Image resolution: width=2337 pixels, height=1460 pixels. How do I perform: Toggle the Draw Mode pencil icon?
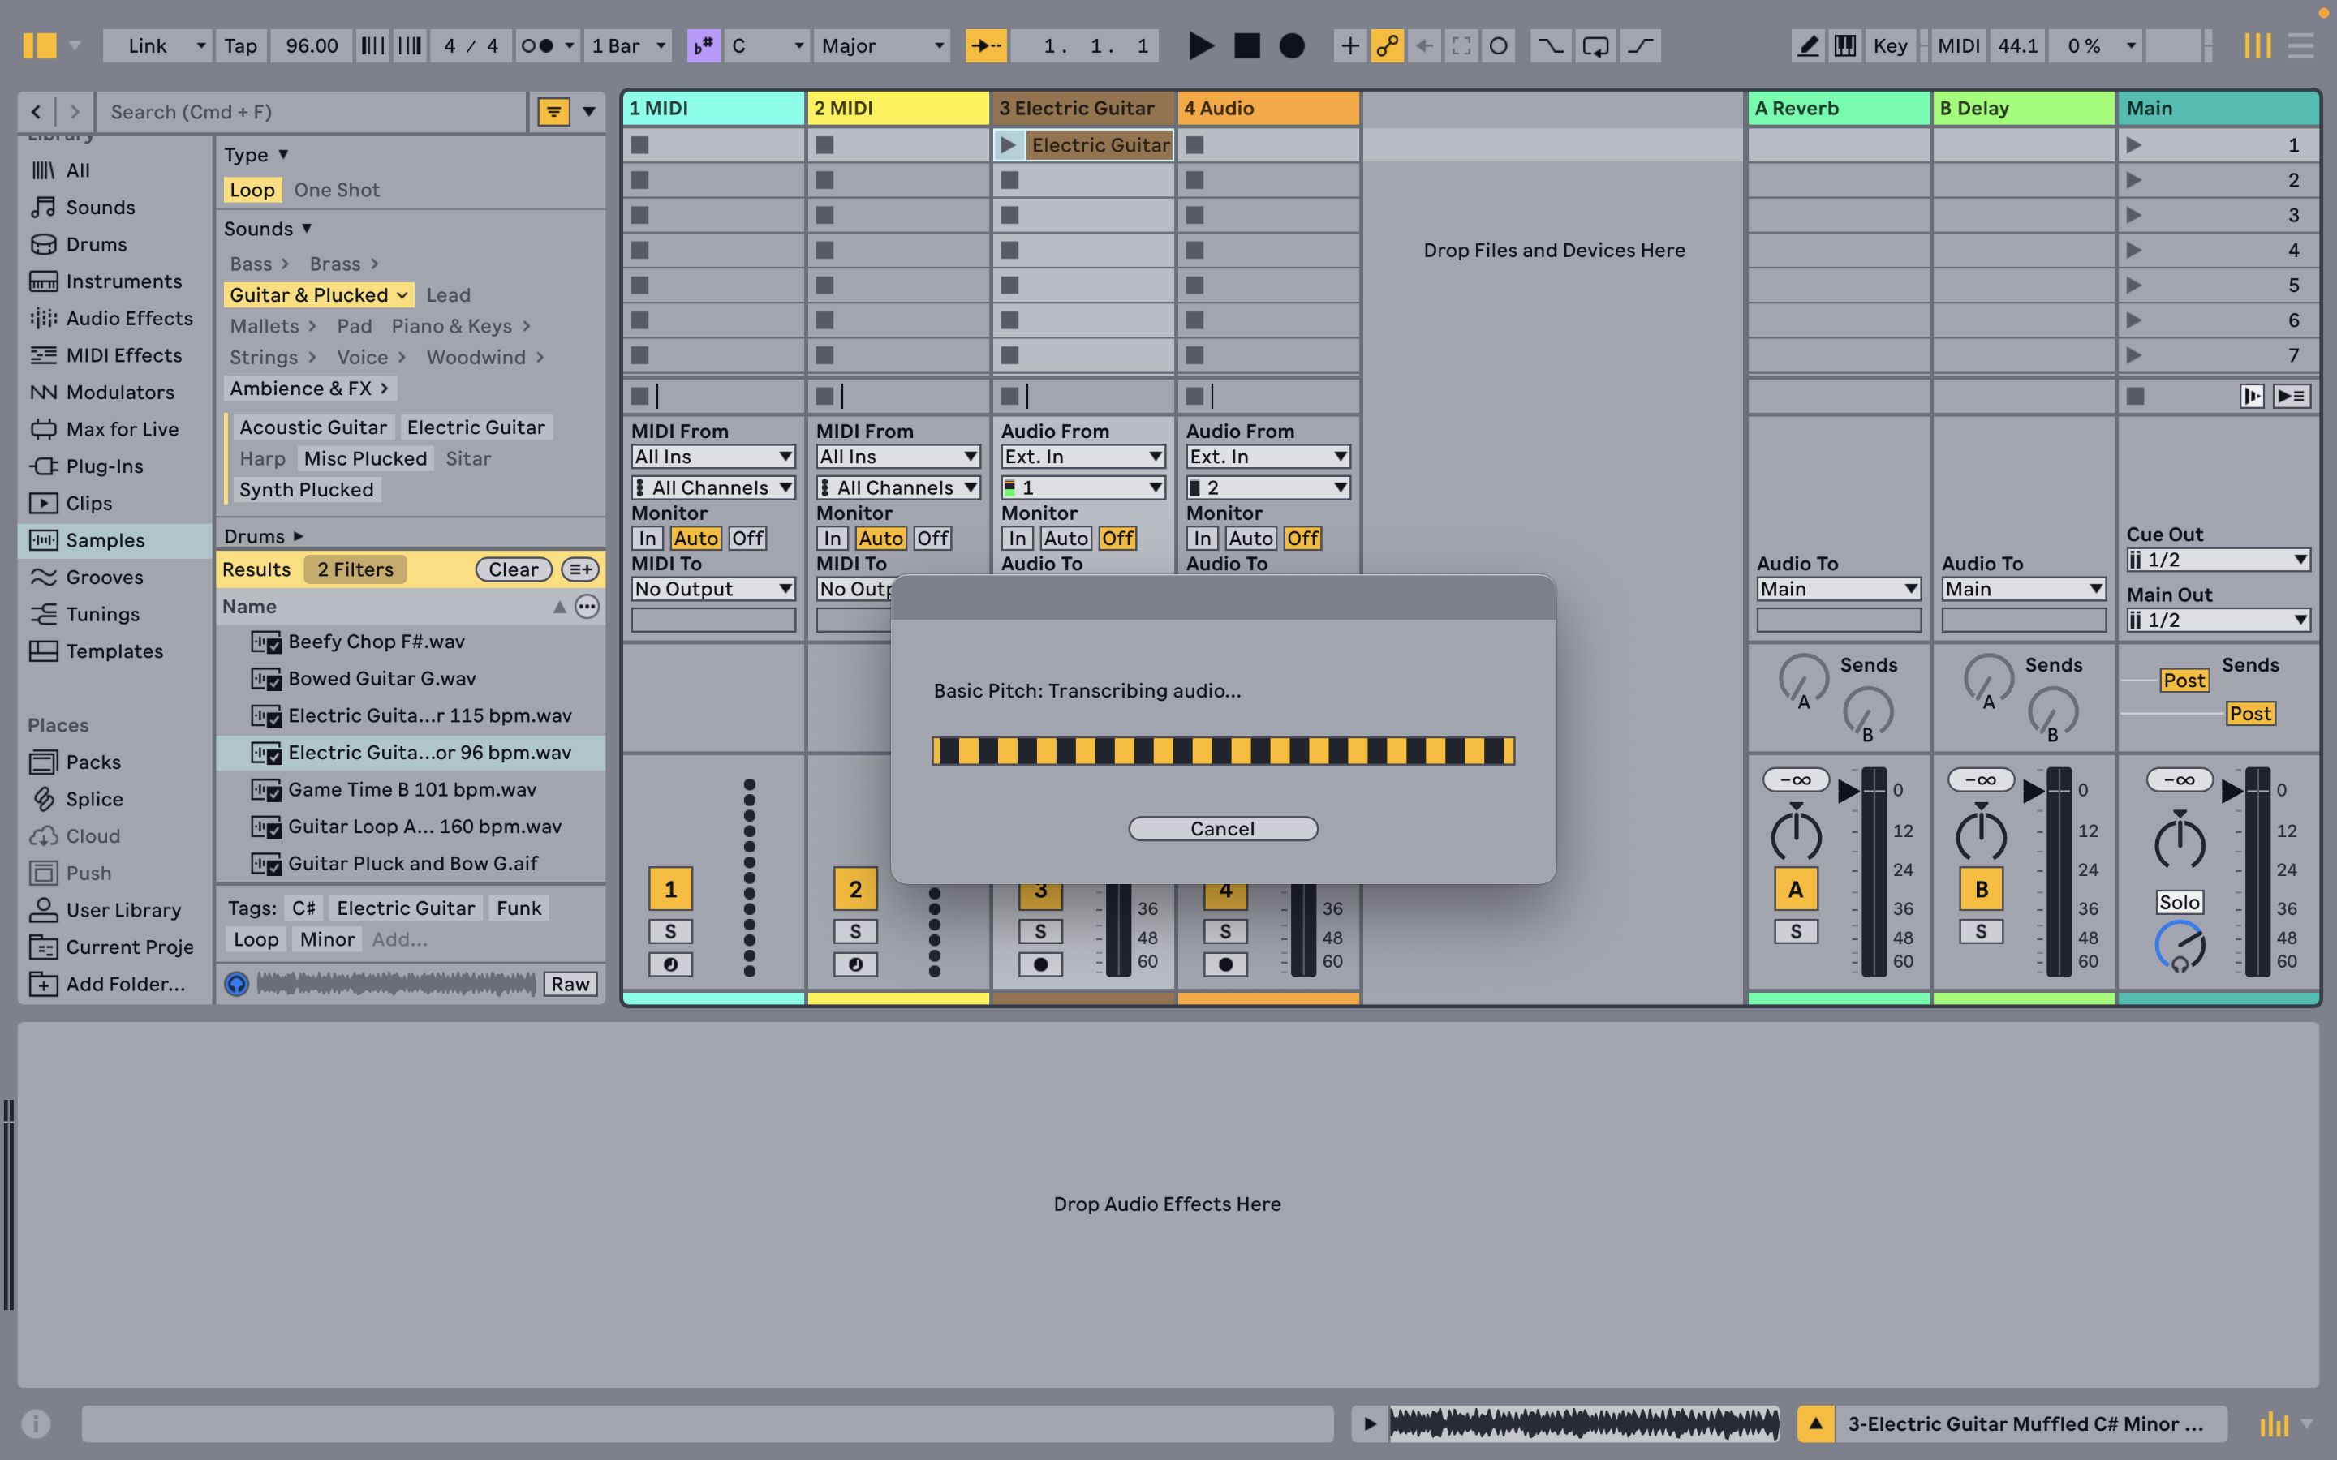coord(1808,45)
